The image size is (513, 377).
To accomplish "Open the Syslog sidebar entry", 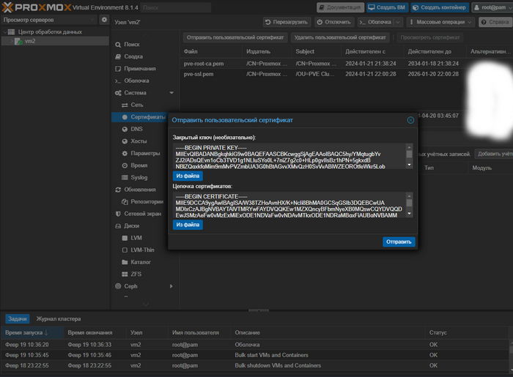I will (139, 177).
